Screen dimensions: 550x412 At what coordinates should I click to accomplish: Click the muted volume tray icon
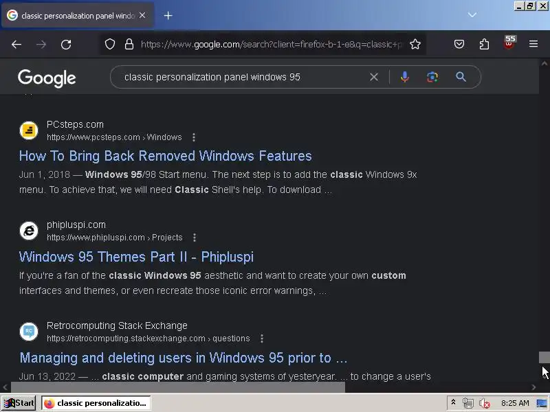(485, 403)
